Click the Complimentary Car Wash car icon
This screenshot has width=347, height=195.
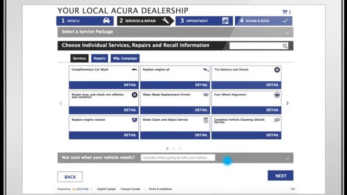click(134, 70)
